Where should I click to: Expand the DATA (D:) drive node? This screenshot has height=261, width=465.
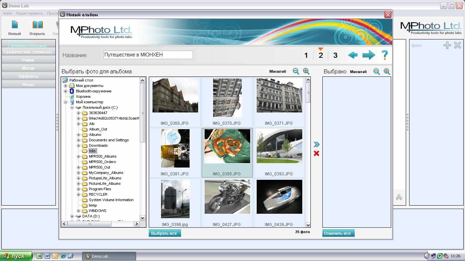click(72, 216)
